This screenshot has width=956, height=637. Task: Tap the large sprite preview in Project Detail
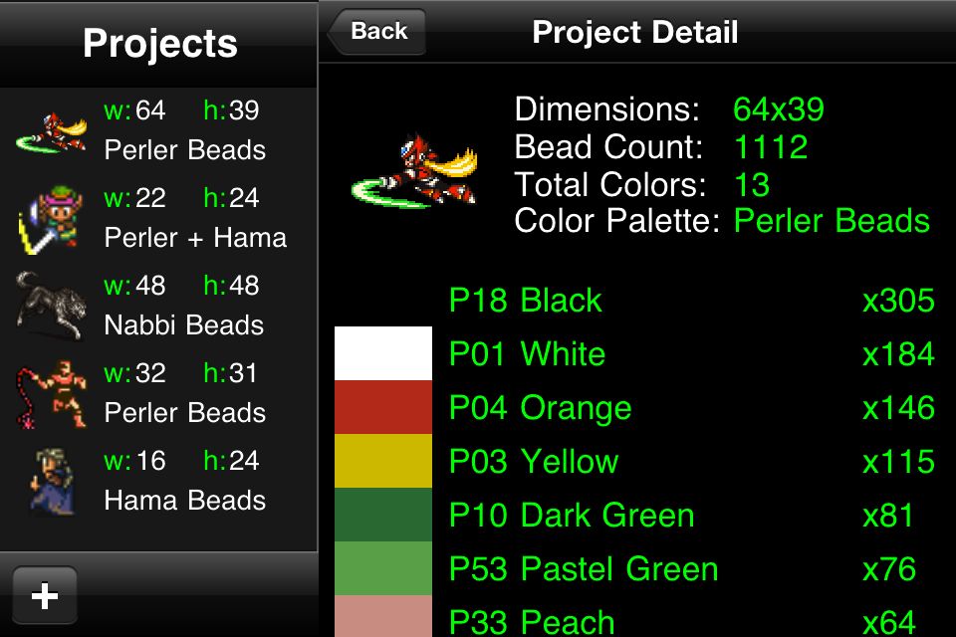[414, 171]
